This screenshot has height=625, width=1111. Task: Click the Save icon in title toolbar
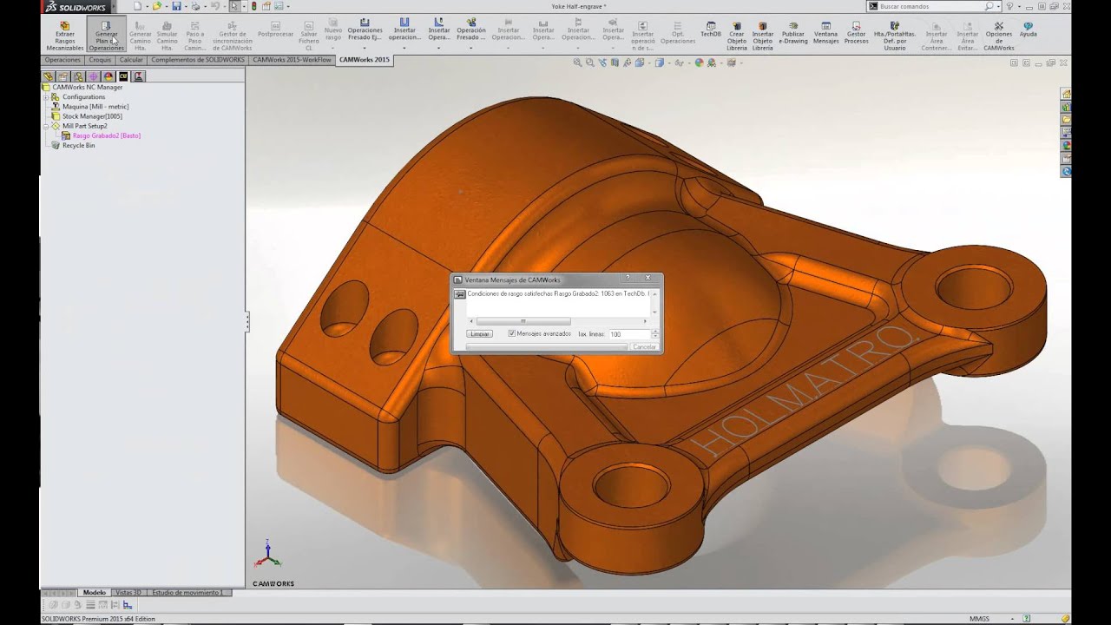click(176, 6)
